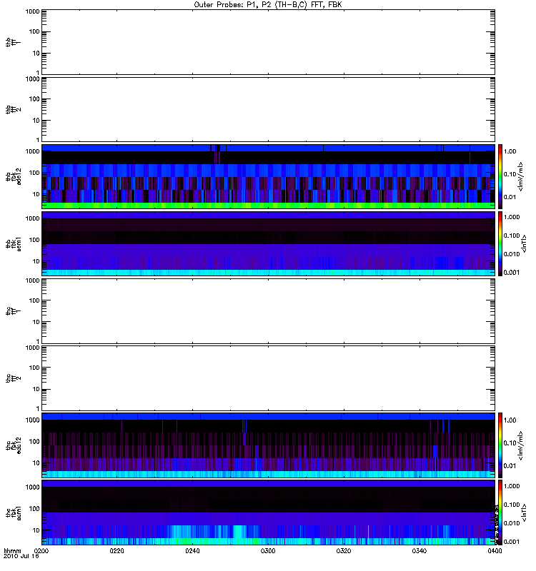Image resolution: width=536 pixels, height=571 pixels.
Task: Click the thc fbk scm1 spectrogram panel
Action: [x=268, y=512]
